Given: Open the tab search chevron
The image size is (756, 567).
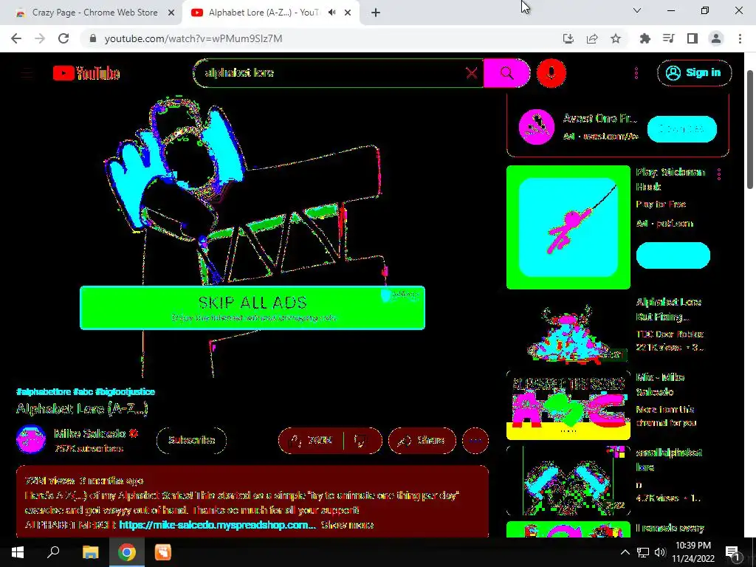Looking at the screenshot, I should (637, 10).
